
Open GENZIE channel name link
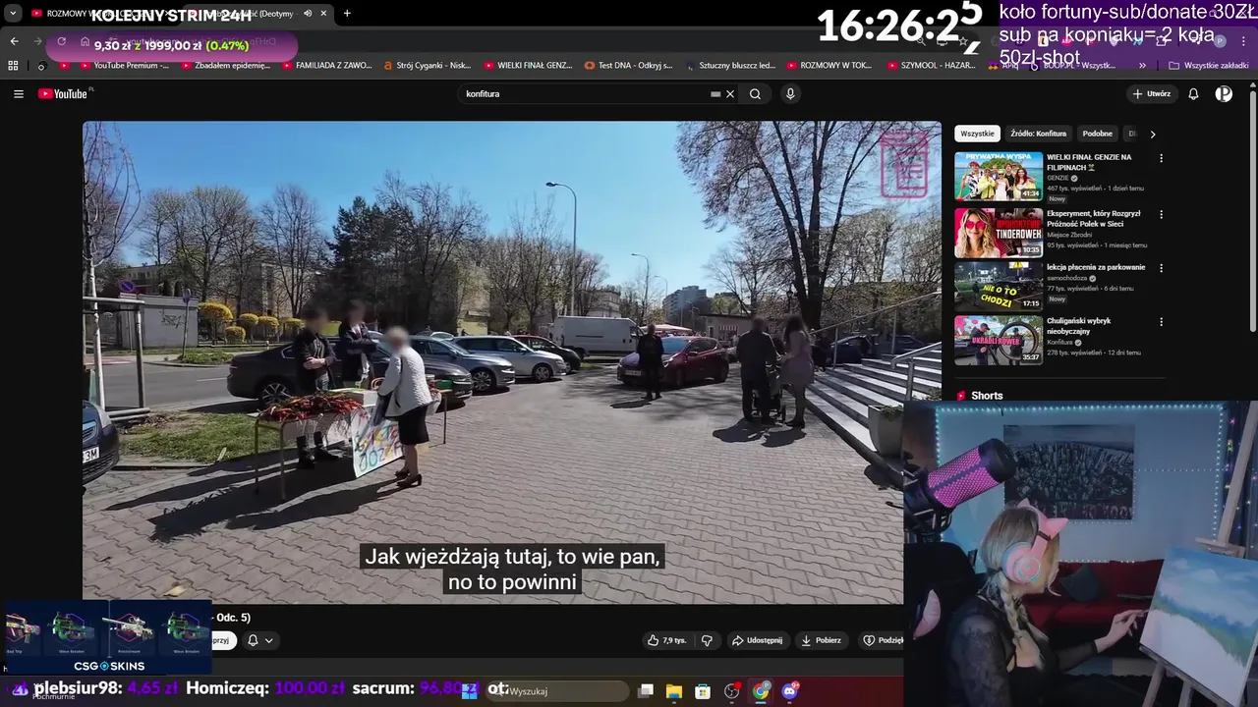(1058, 178)
